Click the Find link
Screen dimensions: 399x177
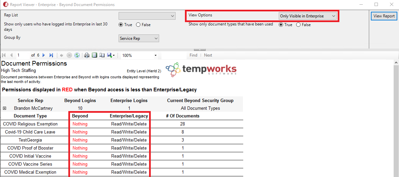193,55
